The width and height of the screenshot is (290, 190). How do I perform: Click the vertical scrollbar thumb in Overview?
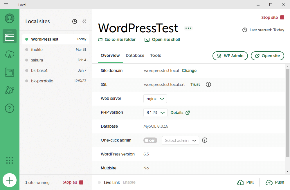pos(287,113)
